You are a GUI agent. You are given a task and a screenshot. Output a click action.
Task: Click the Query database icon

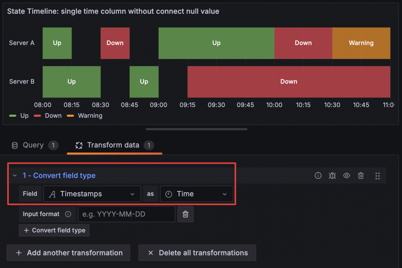pos(15,145)
